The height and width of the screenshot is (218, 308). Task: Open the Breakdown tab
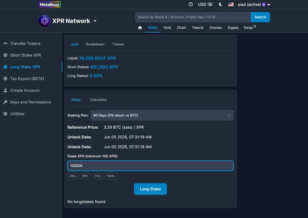tap(95, 44)
